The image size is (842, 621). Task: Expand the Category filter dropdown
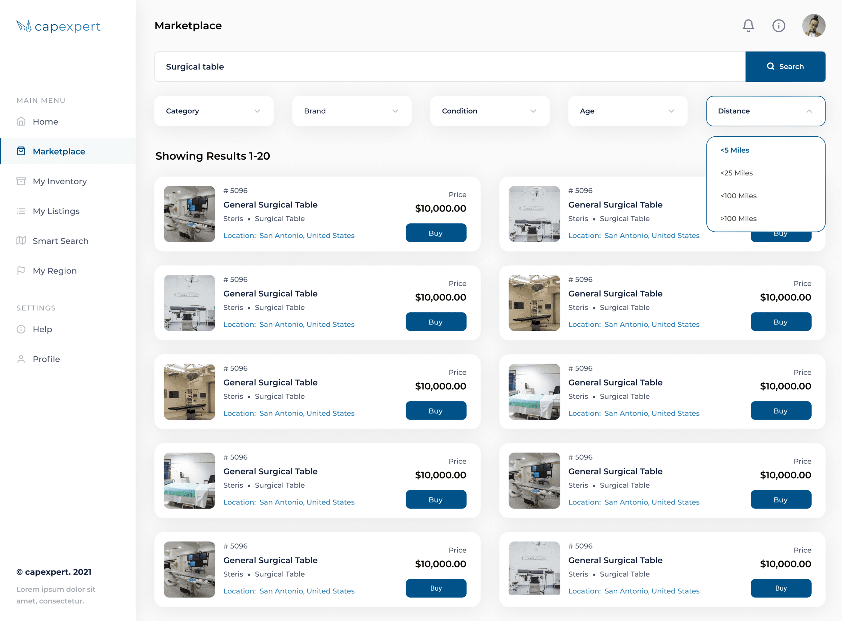[x=214, y=111]
